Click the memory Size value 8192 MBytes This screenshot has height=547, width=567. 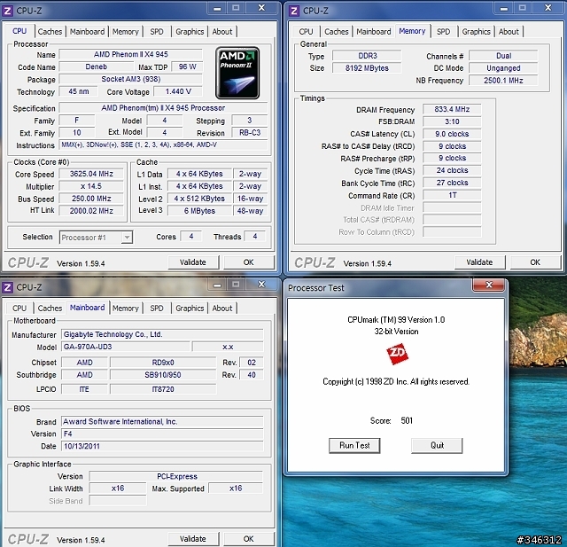click(367, 68)
